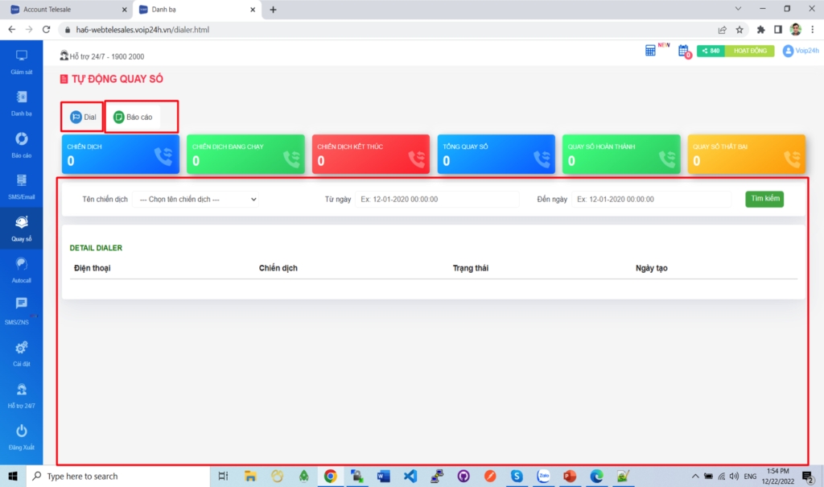The image size is (824, 487).
Task: Open Chrome's tab search chevron
Action: click(x=739, y=9)
